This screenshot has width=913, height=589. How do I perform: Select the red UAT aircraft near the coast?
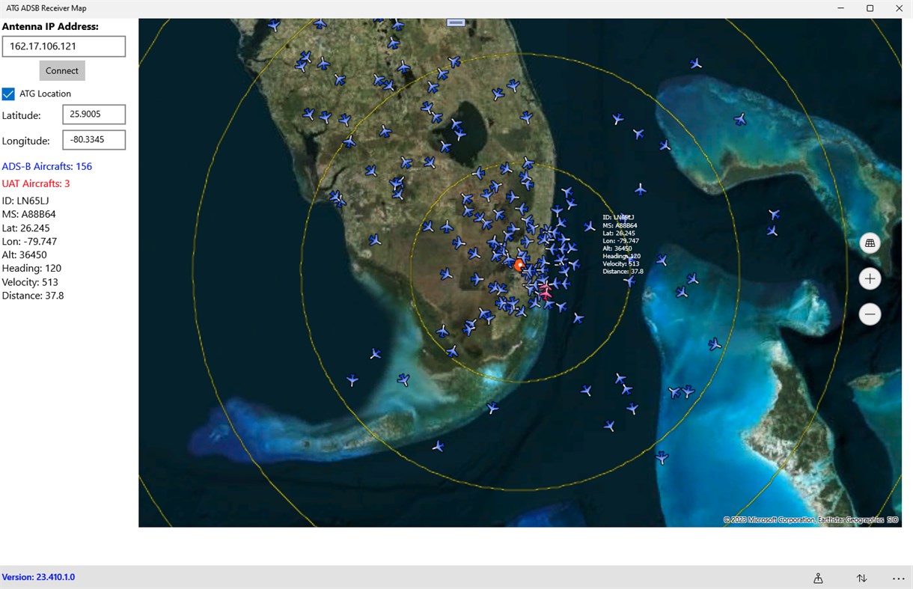click(x=546, y=295)
